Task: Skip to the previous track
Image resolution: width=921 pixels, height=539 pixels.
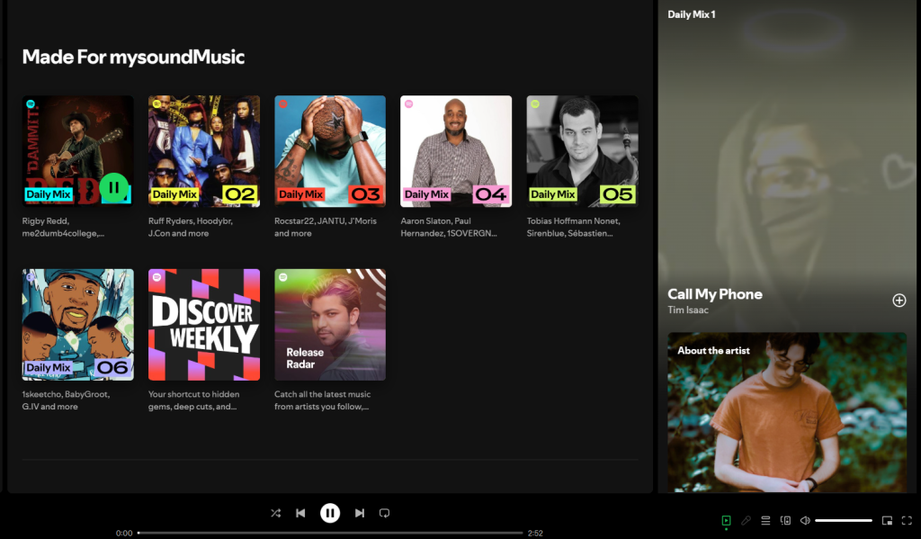Action: click(300, 513)
